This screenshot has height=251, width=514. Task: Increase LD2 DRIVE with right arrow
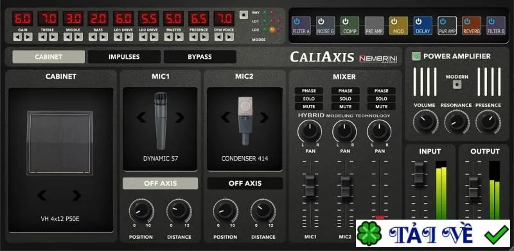click(154, 37)
